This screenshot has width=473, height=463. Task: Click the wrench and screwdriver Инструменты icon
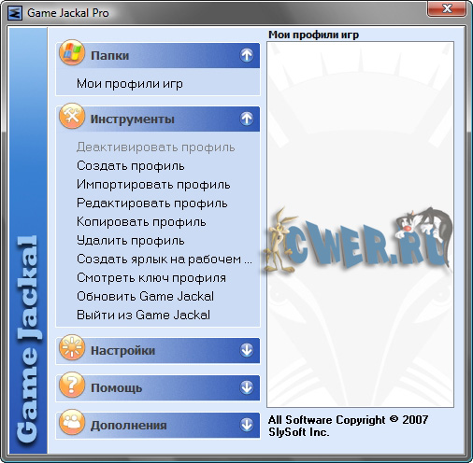72,116
